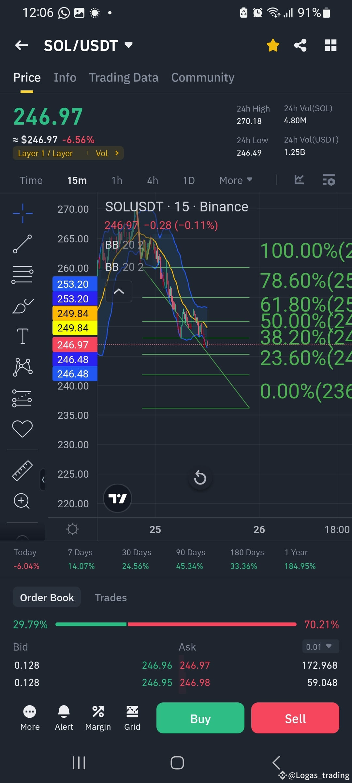Open the More options button
The image size is (352, 783).
(30, 718)
